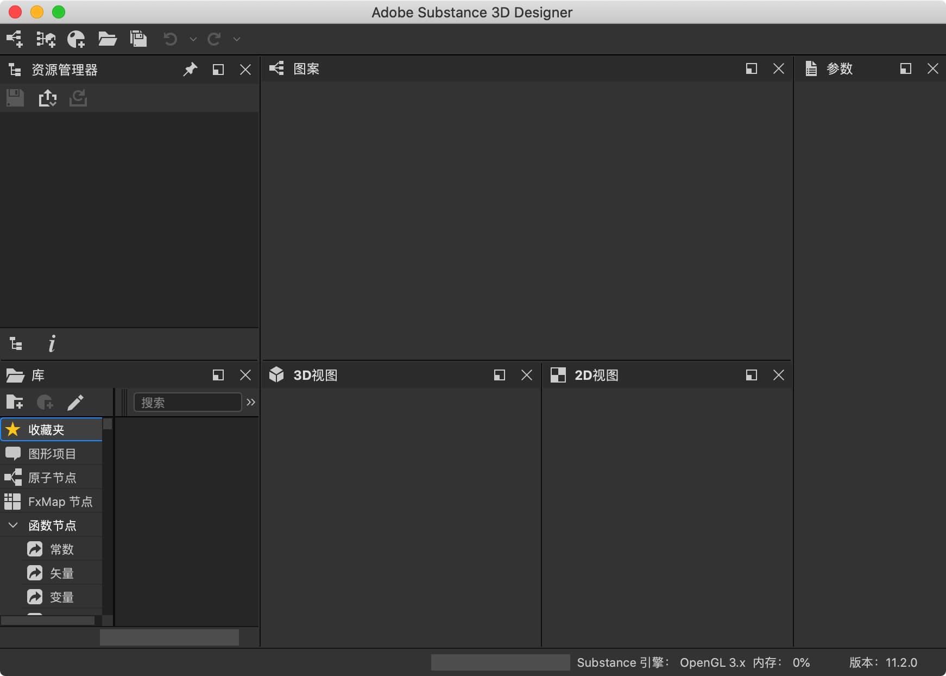Click the save icon in 资源管理器
This screenshot has width=946, height=676.
point(15,98)
